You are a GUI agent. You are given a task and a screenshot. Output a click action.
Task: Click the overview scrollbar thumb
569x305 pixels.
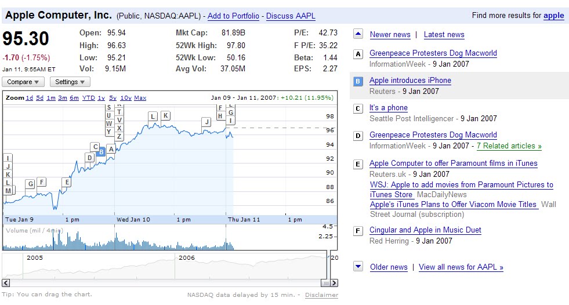coord(325,283)
